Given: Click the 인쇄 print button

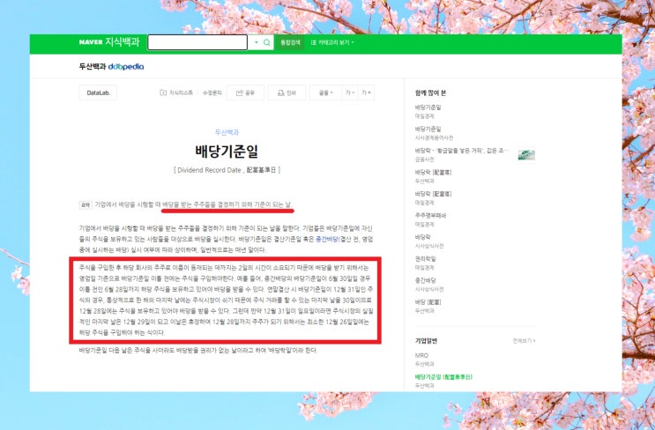Looking at the screenshot, I should pyautogui.click(x=287, y=93).
